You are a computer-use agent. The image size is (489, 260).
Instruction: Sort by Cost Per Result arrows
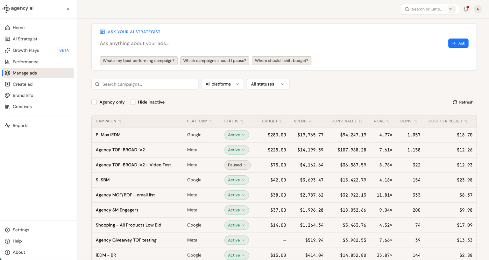(x=466, y=121)
